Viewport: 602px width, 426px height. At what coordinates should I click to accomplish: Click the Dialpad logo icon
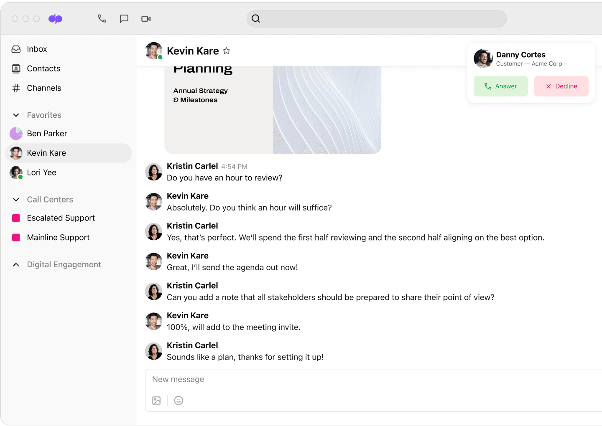pyautogui.click(x=55, y=19)
